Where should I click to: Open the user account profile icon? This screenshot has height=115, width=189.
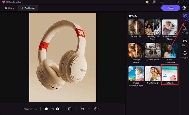pos(155,2)
